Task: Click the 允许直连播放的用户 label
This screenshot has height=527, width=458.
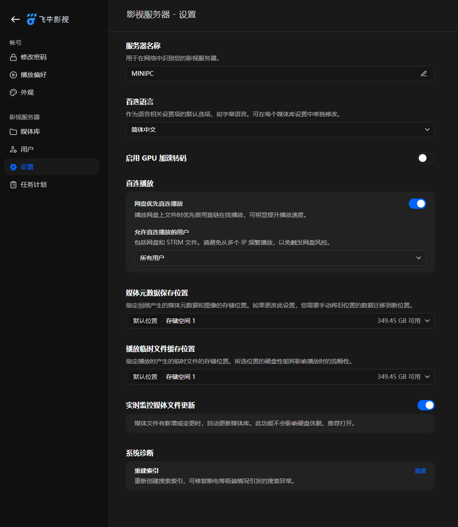Action: click(x=162, y=232)
